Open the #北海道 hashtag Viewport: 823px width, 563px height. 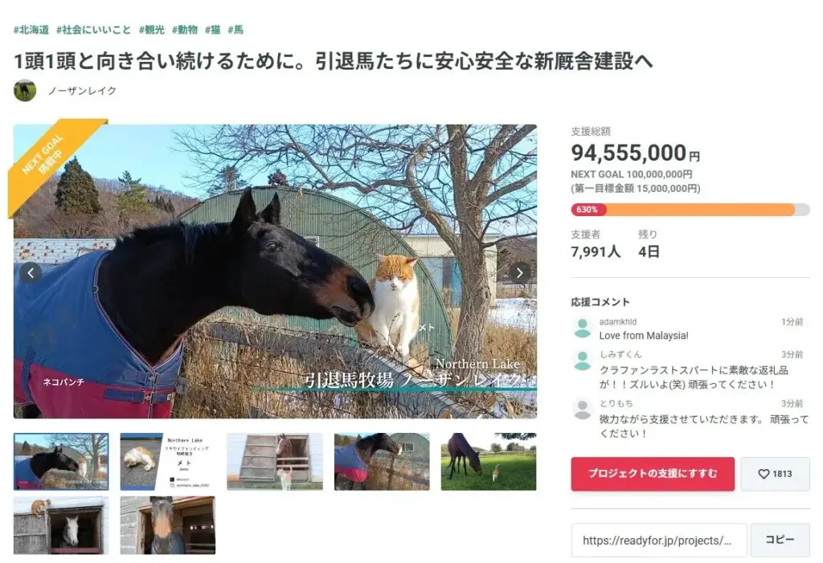tap(31, 30)
